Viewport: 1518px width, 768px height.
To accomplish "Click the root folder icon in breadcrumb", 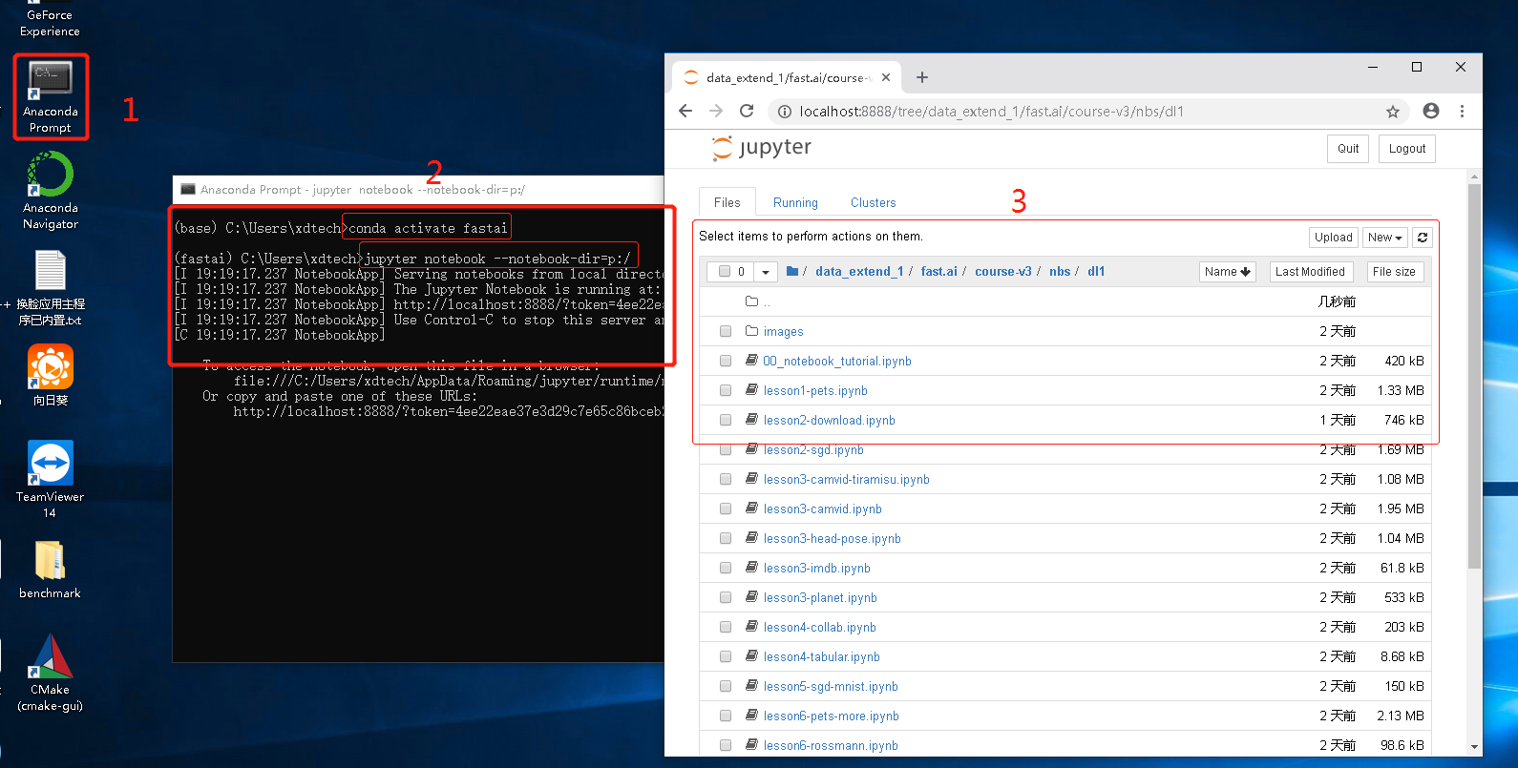I will coord(792,272).
